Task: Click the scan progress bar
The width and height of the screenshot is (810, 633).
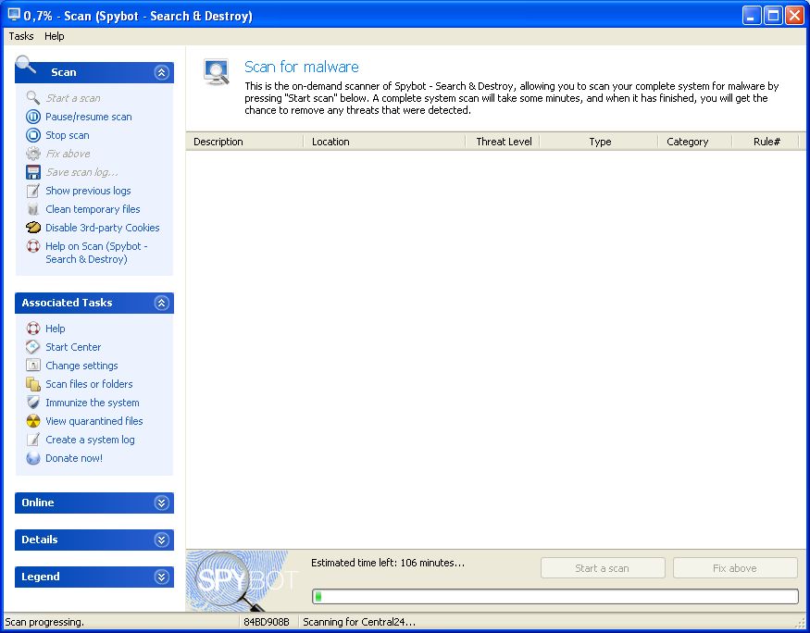Action: [555, 597]
